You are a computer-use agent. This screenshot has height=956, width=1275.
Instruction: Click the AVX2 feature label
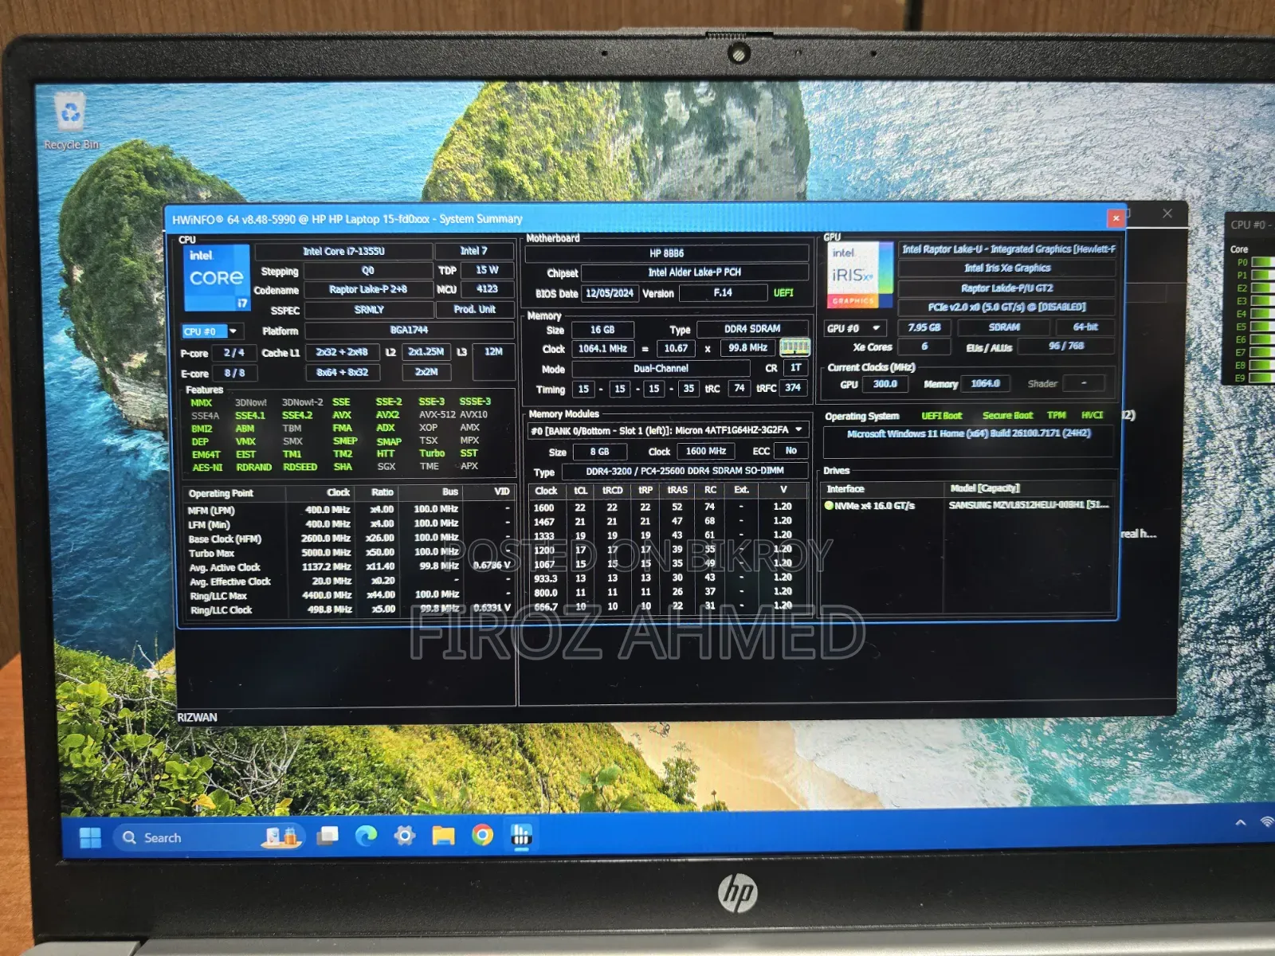pyautogui.click(x=387, y=415)
